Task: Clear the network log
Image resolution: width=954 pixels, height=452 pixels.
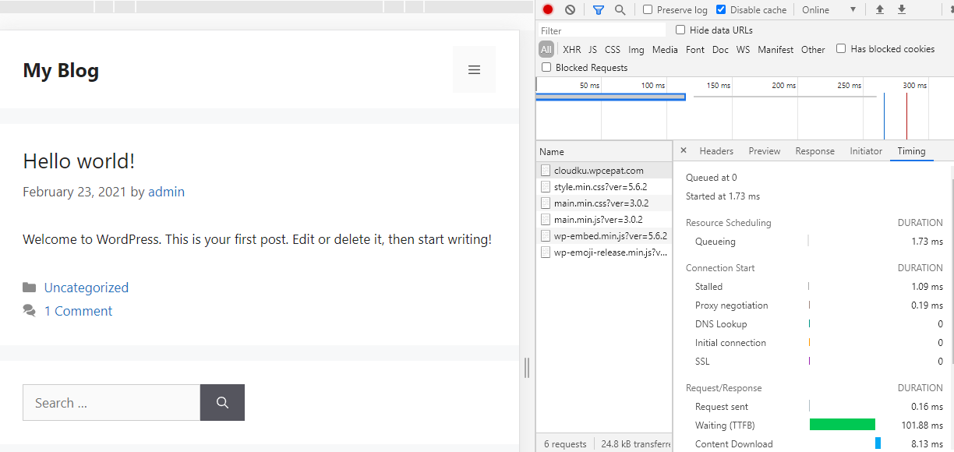Action: pyautogui.click(x=570, y=10)
